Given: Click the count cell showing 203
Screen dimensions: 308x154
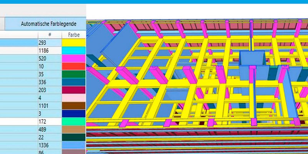Looking at the screenshot, I should (x=50, y=90).
